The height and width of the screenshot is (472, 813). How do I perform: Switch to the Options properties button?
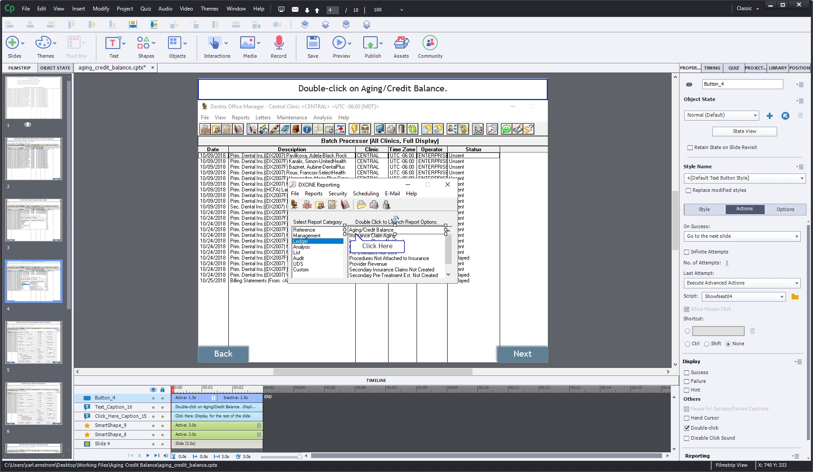(x=785, y=210)
